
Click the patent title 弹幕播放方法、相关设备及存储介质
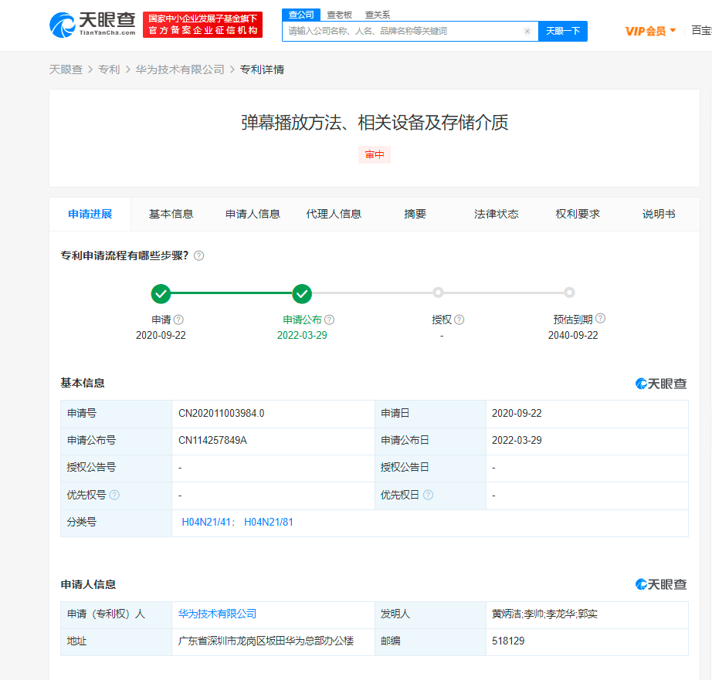[x=375, y=123]
